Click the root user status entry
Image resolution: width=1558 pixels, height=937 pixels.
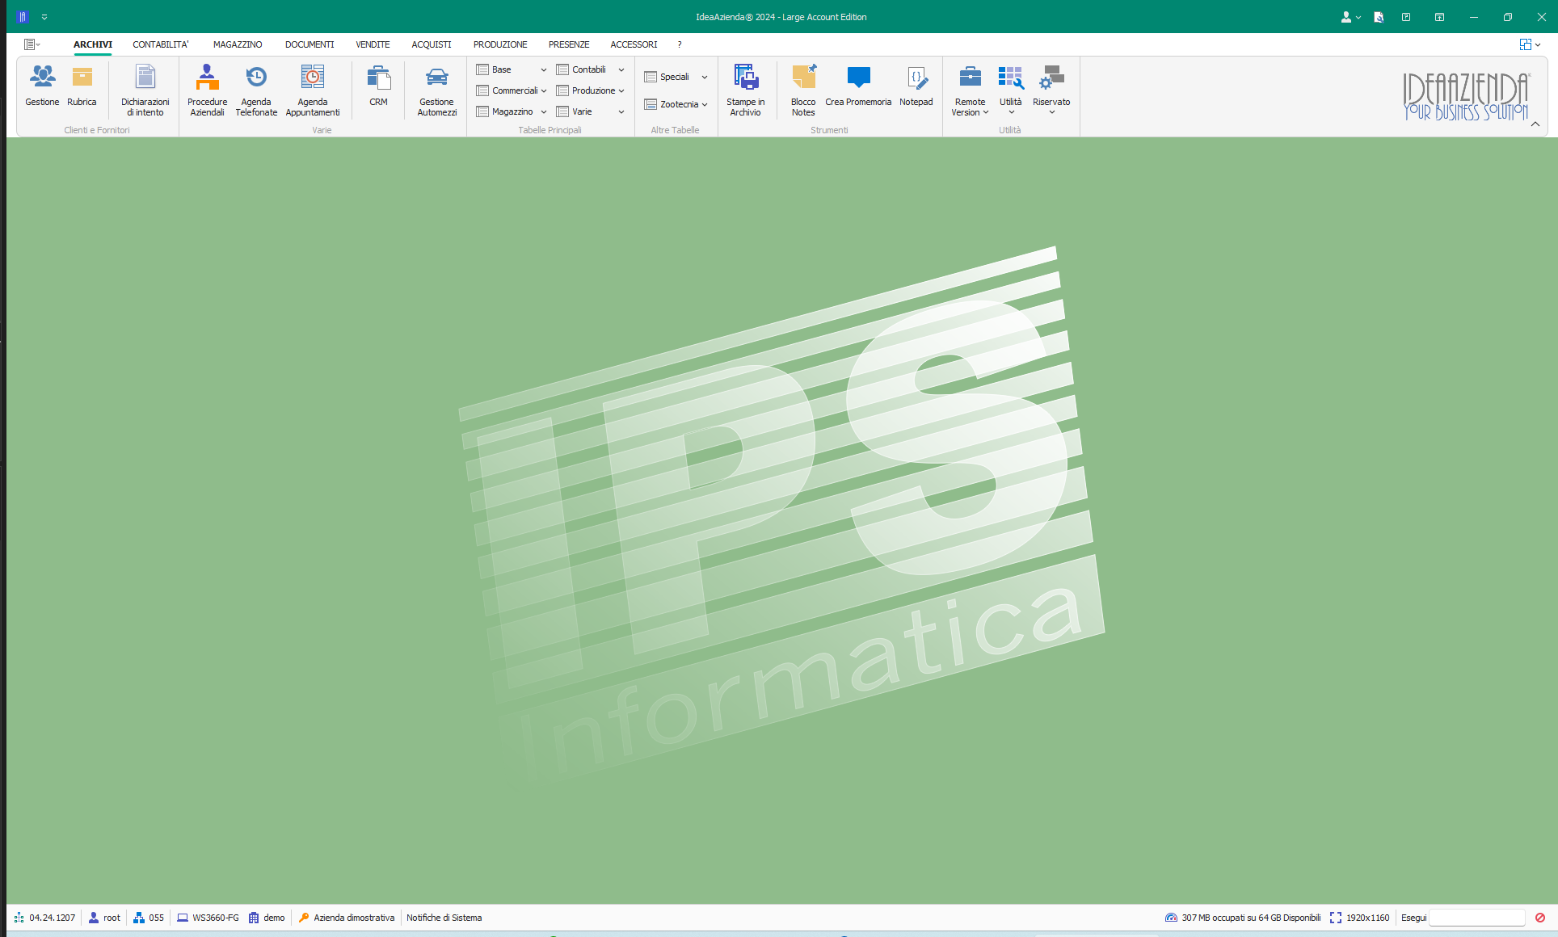[x=104, y=918]
